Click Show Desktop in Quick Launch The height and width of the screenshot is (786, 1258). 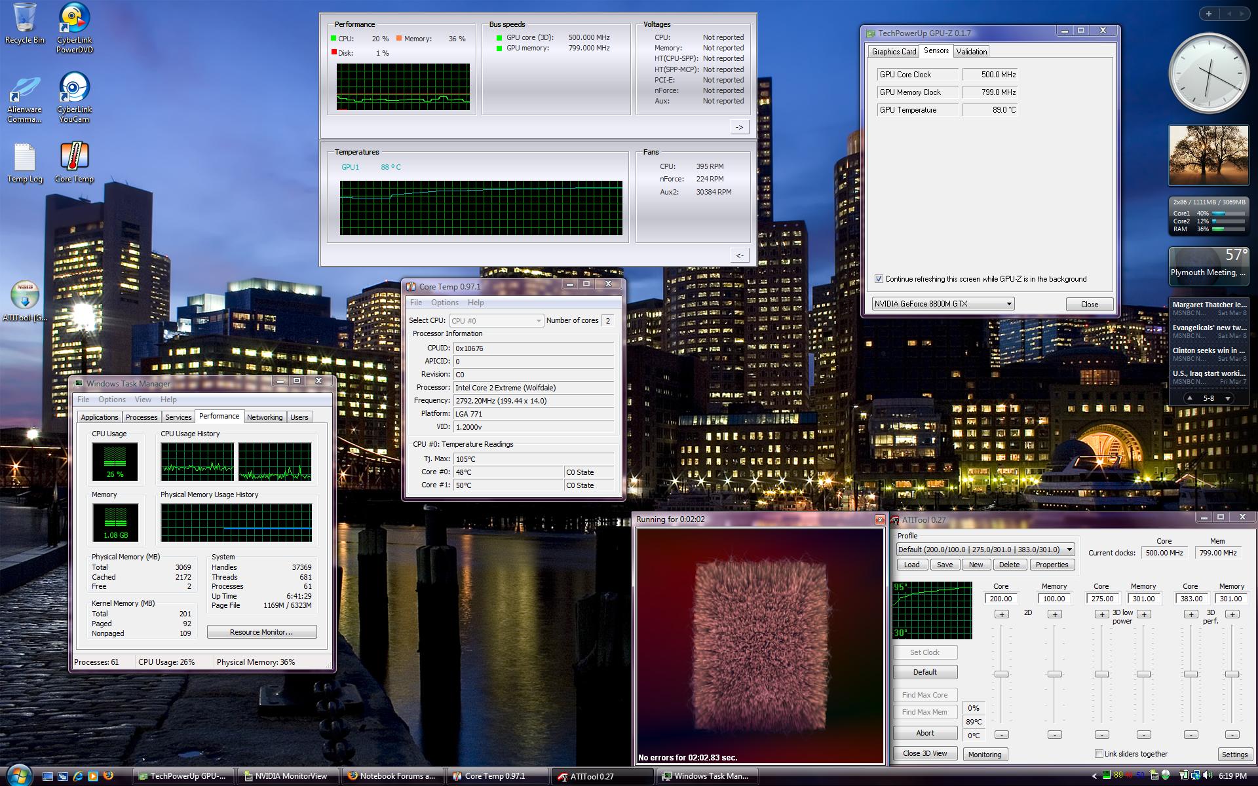tap(48, 776)
